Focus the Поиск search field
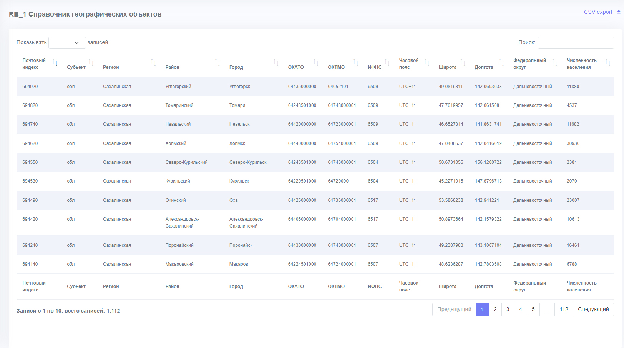This screenshot has width=624, height=348. 576,43
